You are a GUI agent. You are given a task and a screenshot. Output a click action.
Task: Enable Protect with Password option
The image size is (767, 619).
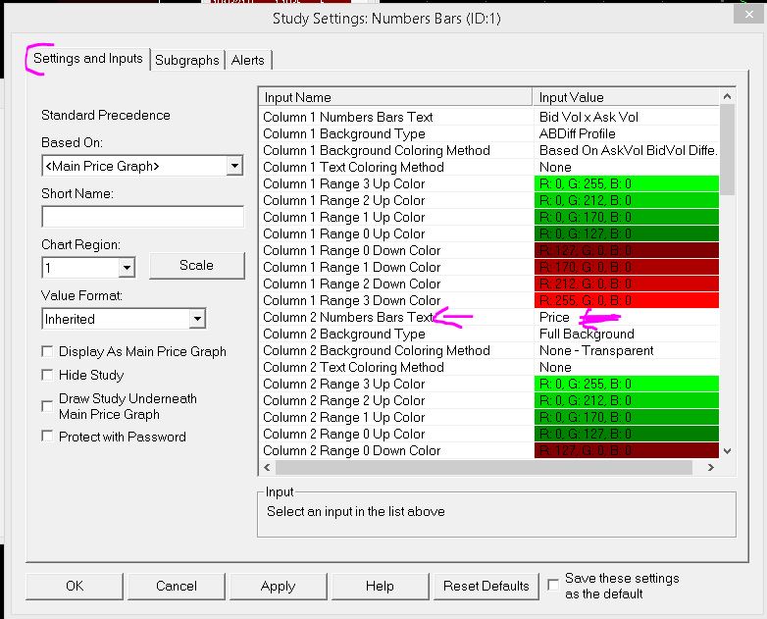(x=48, y=438)
